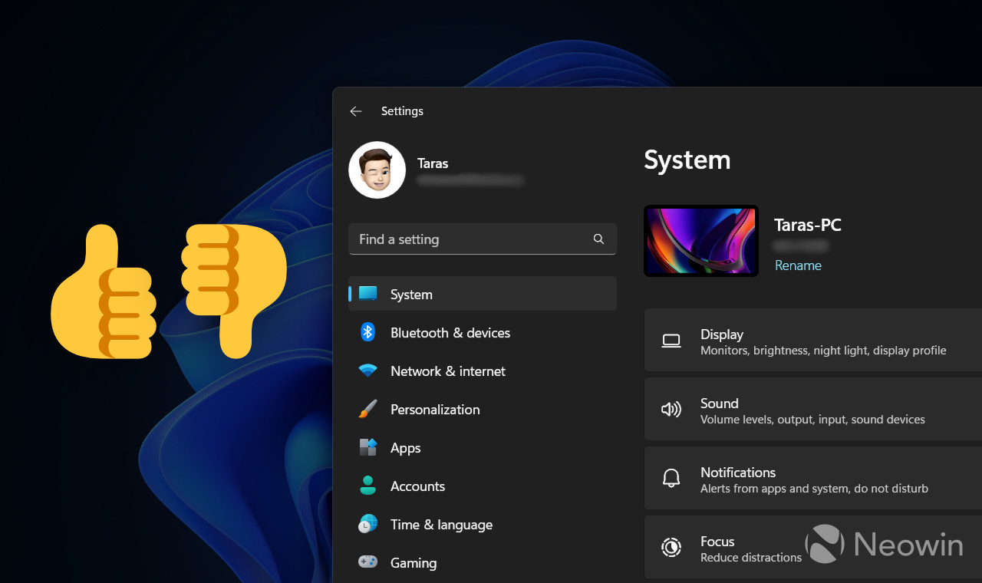The width and height of the screenshot is (982, 583).
Task: Open Sound settings card
Action: pos(813,410)
